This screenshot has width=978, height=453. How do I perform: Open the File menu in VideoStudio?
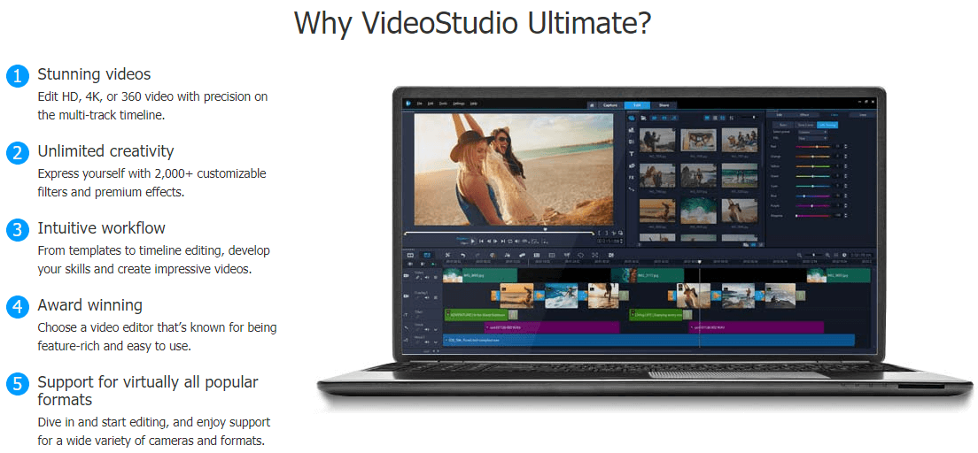420,104
